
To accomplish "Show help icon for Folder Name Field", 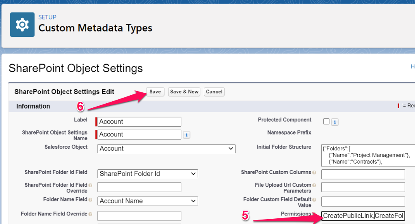I will coord(90,200).
